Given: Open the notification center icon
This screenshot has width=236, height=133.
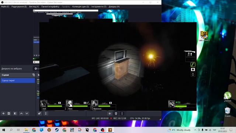Looking at the screenshot, I should pos(231,130).
